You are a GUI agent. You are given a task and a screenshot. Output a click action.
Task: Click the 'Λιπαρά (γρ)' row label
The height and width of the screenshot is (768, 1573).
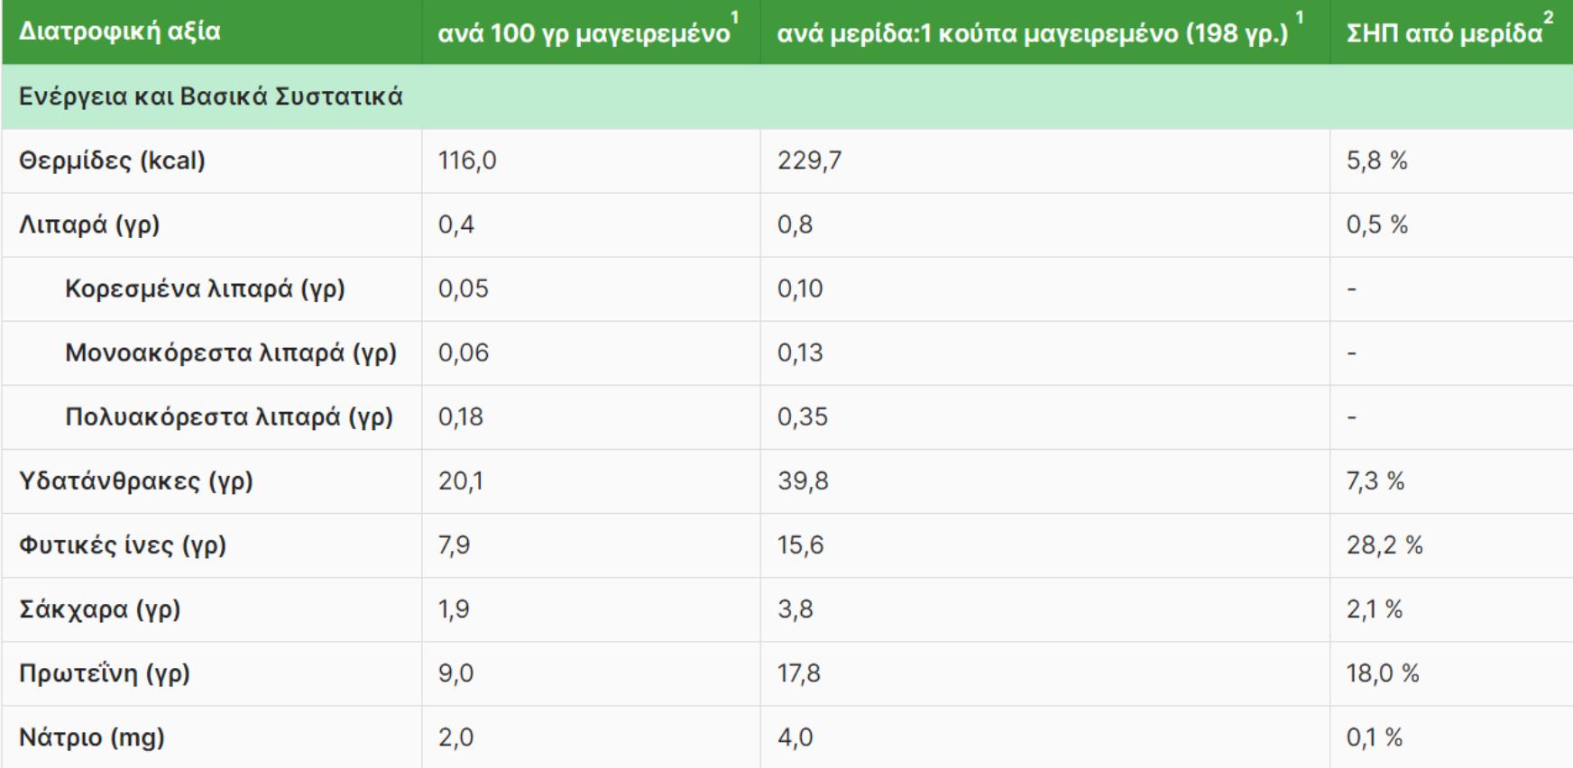[x=89, y=224]
